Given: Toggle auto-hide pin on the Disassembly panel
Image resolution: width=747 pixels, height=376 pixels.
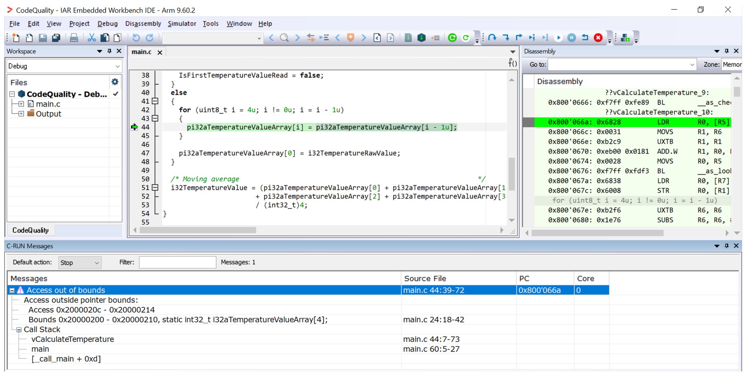Looking at the screenshot, I should click(x=727, y=51).
